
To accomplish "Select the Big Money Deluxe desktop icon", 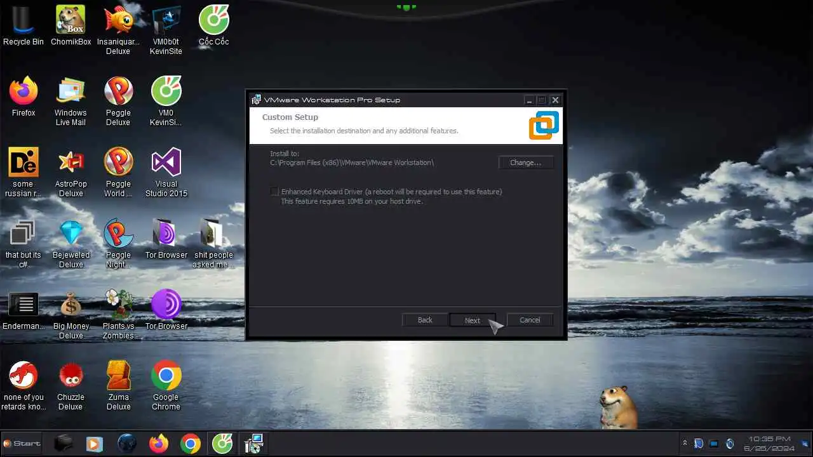I will 71,315.
